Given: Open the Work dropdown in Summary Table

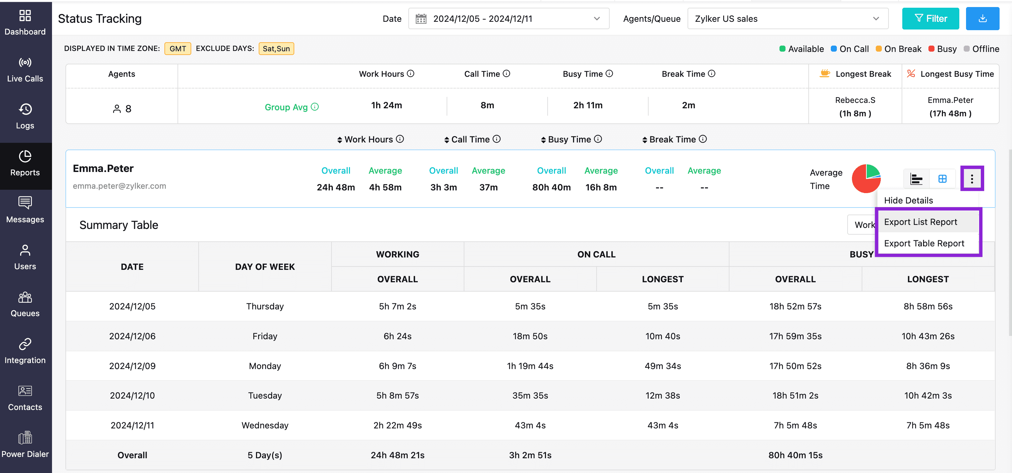Looking at the screenshot, I should coord(862,225).
